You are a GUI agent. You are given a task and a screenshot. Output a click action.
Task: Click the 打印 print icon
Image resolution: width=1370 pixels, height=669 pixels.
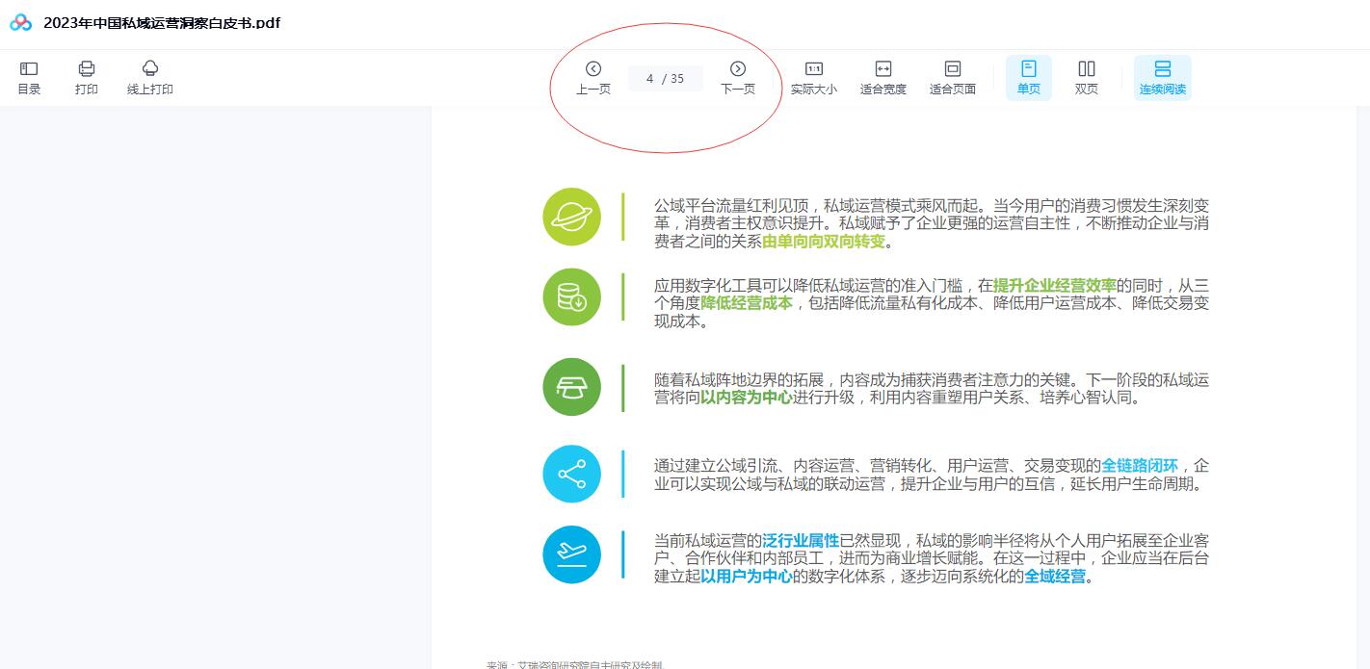point(87,77)
